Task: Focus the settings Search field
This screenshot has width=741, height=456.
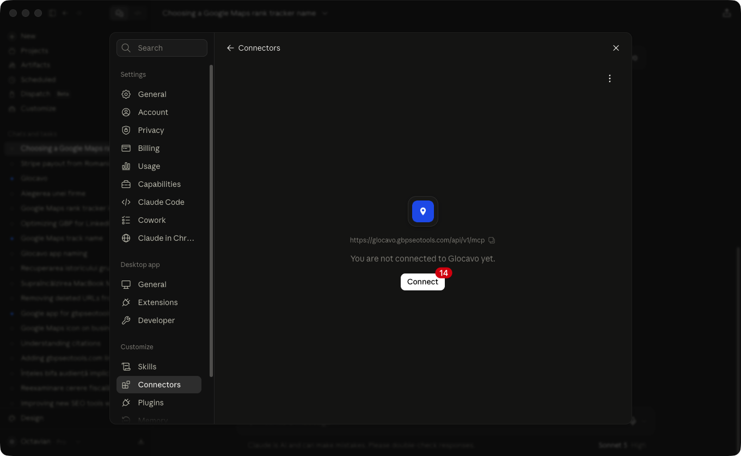Action: tap(162, 48)
